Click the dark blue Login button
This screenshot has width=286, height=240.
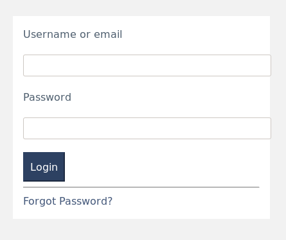click(44, 167)
